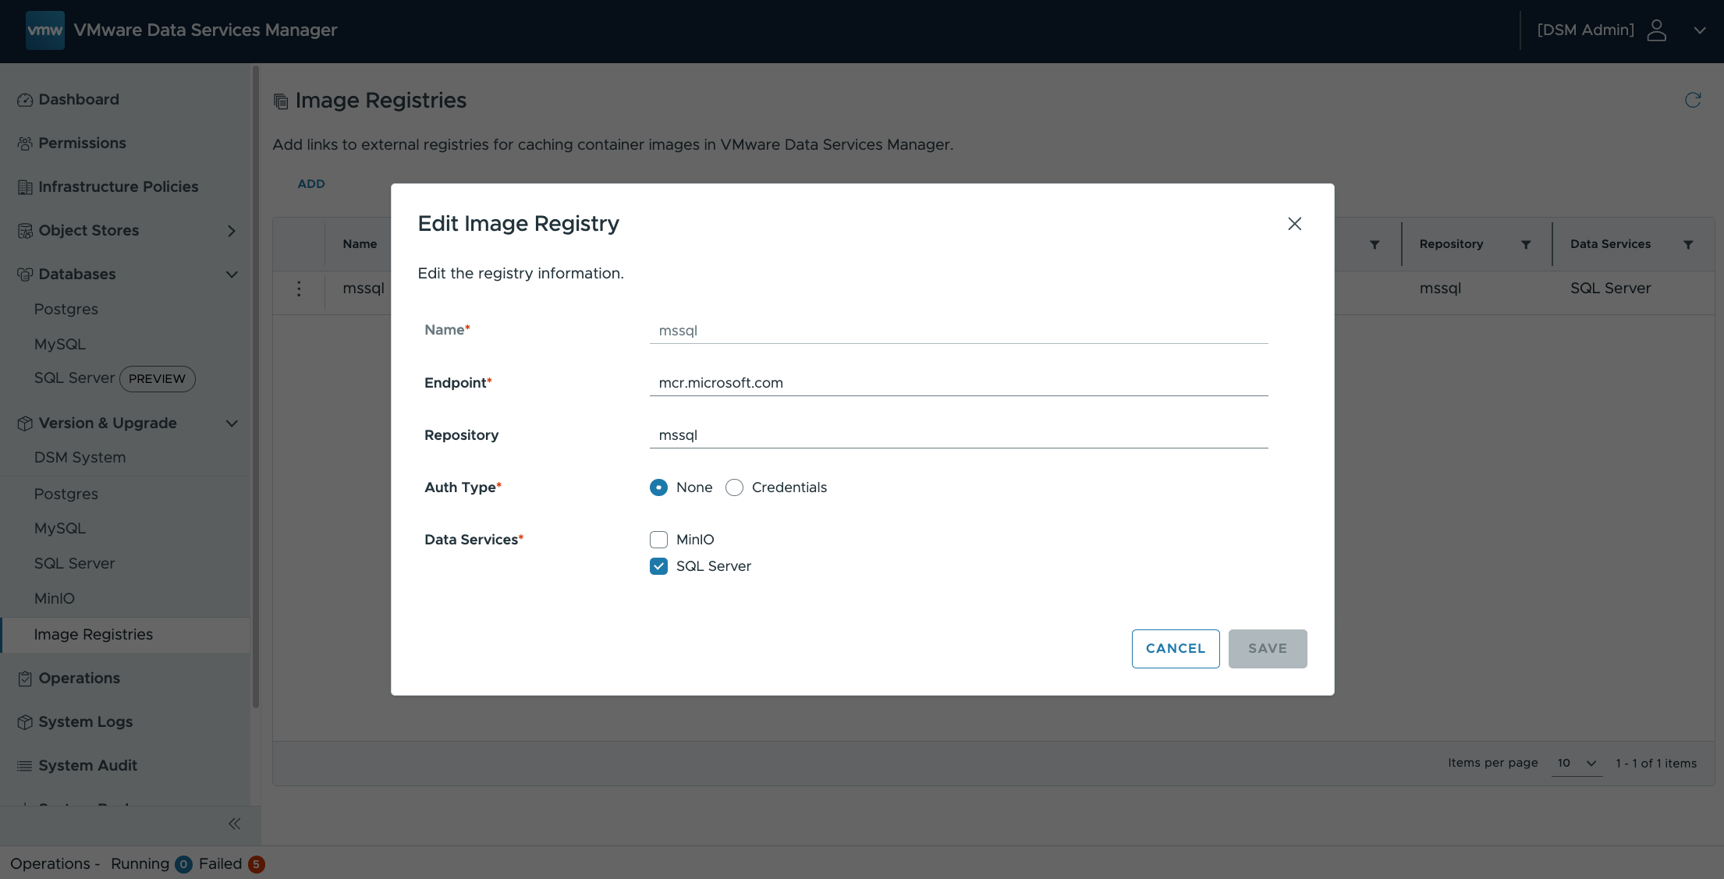Enable the MinIO data service checkbox

[x=658, y=540]
